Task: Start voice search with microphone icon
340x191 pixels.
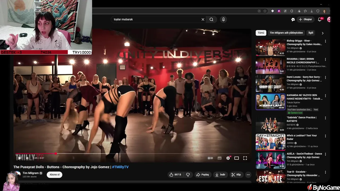Action: pyautogui.click(x=223, y=19)
